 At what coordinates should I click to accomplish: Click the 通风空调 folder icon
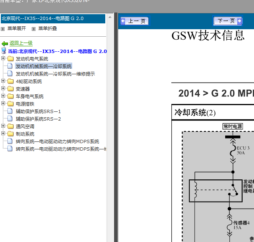click(x=10, y=126)
